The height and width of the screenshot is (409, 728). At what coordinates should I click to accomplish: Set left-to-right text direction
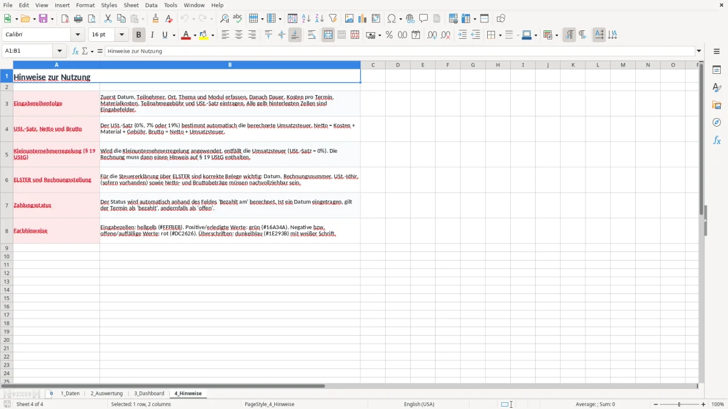pos(569,35)
